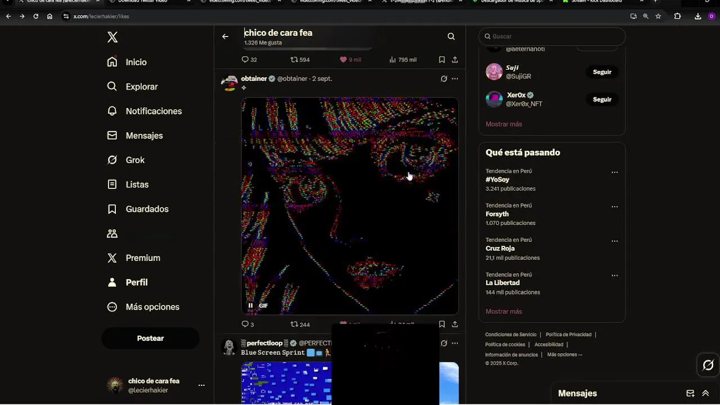This screenshot has width=720, height=405.
Task: Open Información de anuncios link
Action: [511, 355]
